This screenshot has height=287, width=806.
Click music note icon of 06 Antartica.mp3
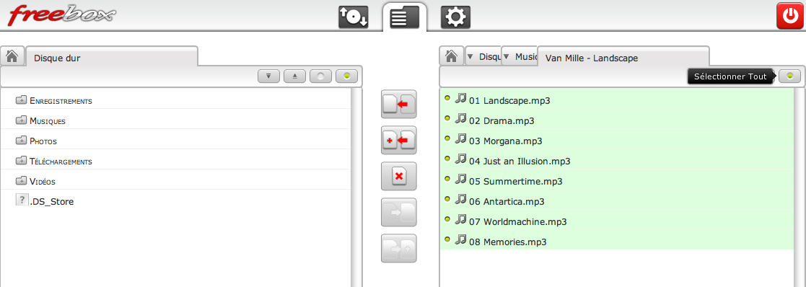pos(460,198)
